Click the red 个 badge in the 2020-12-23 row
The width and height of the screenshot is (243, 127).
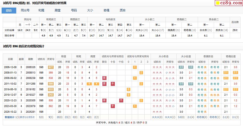121,101
